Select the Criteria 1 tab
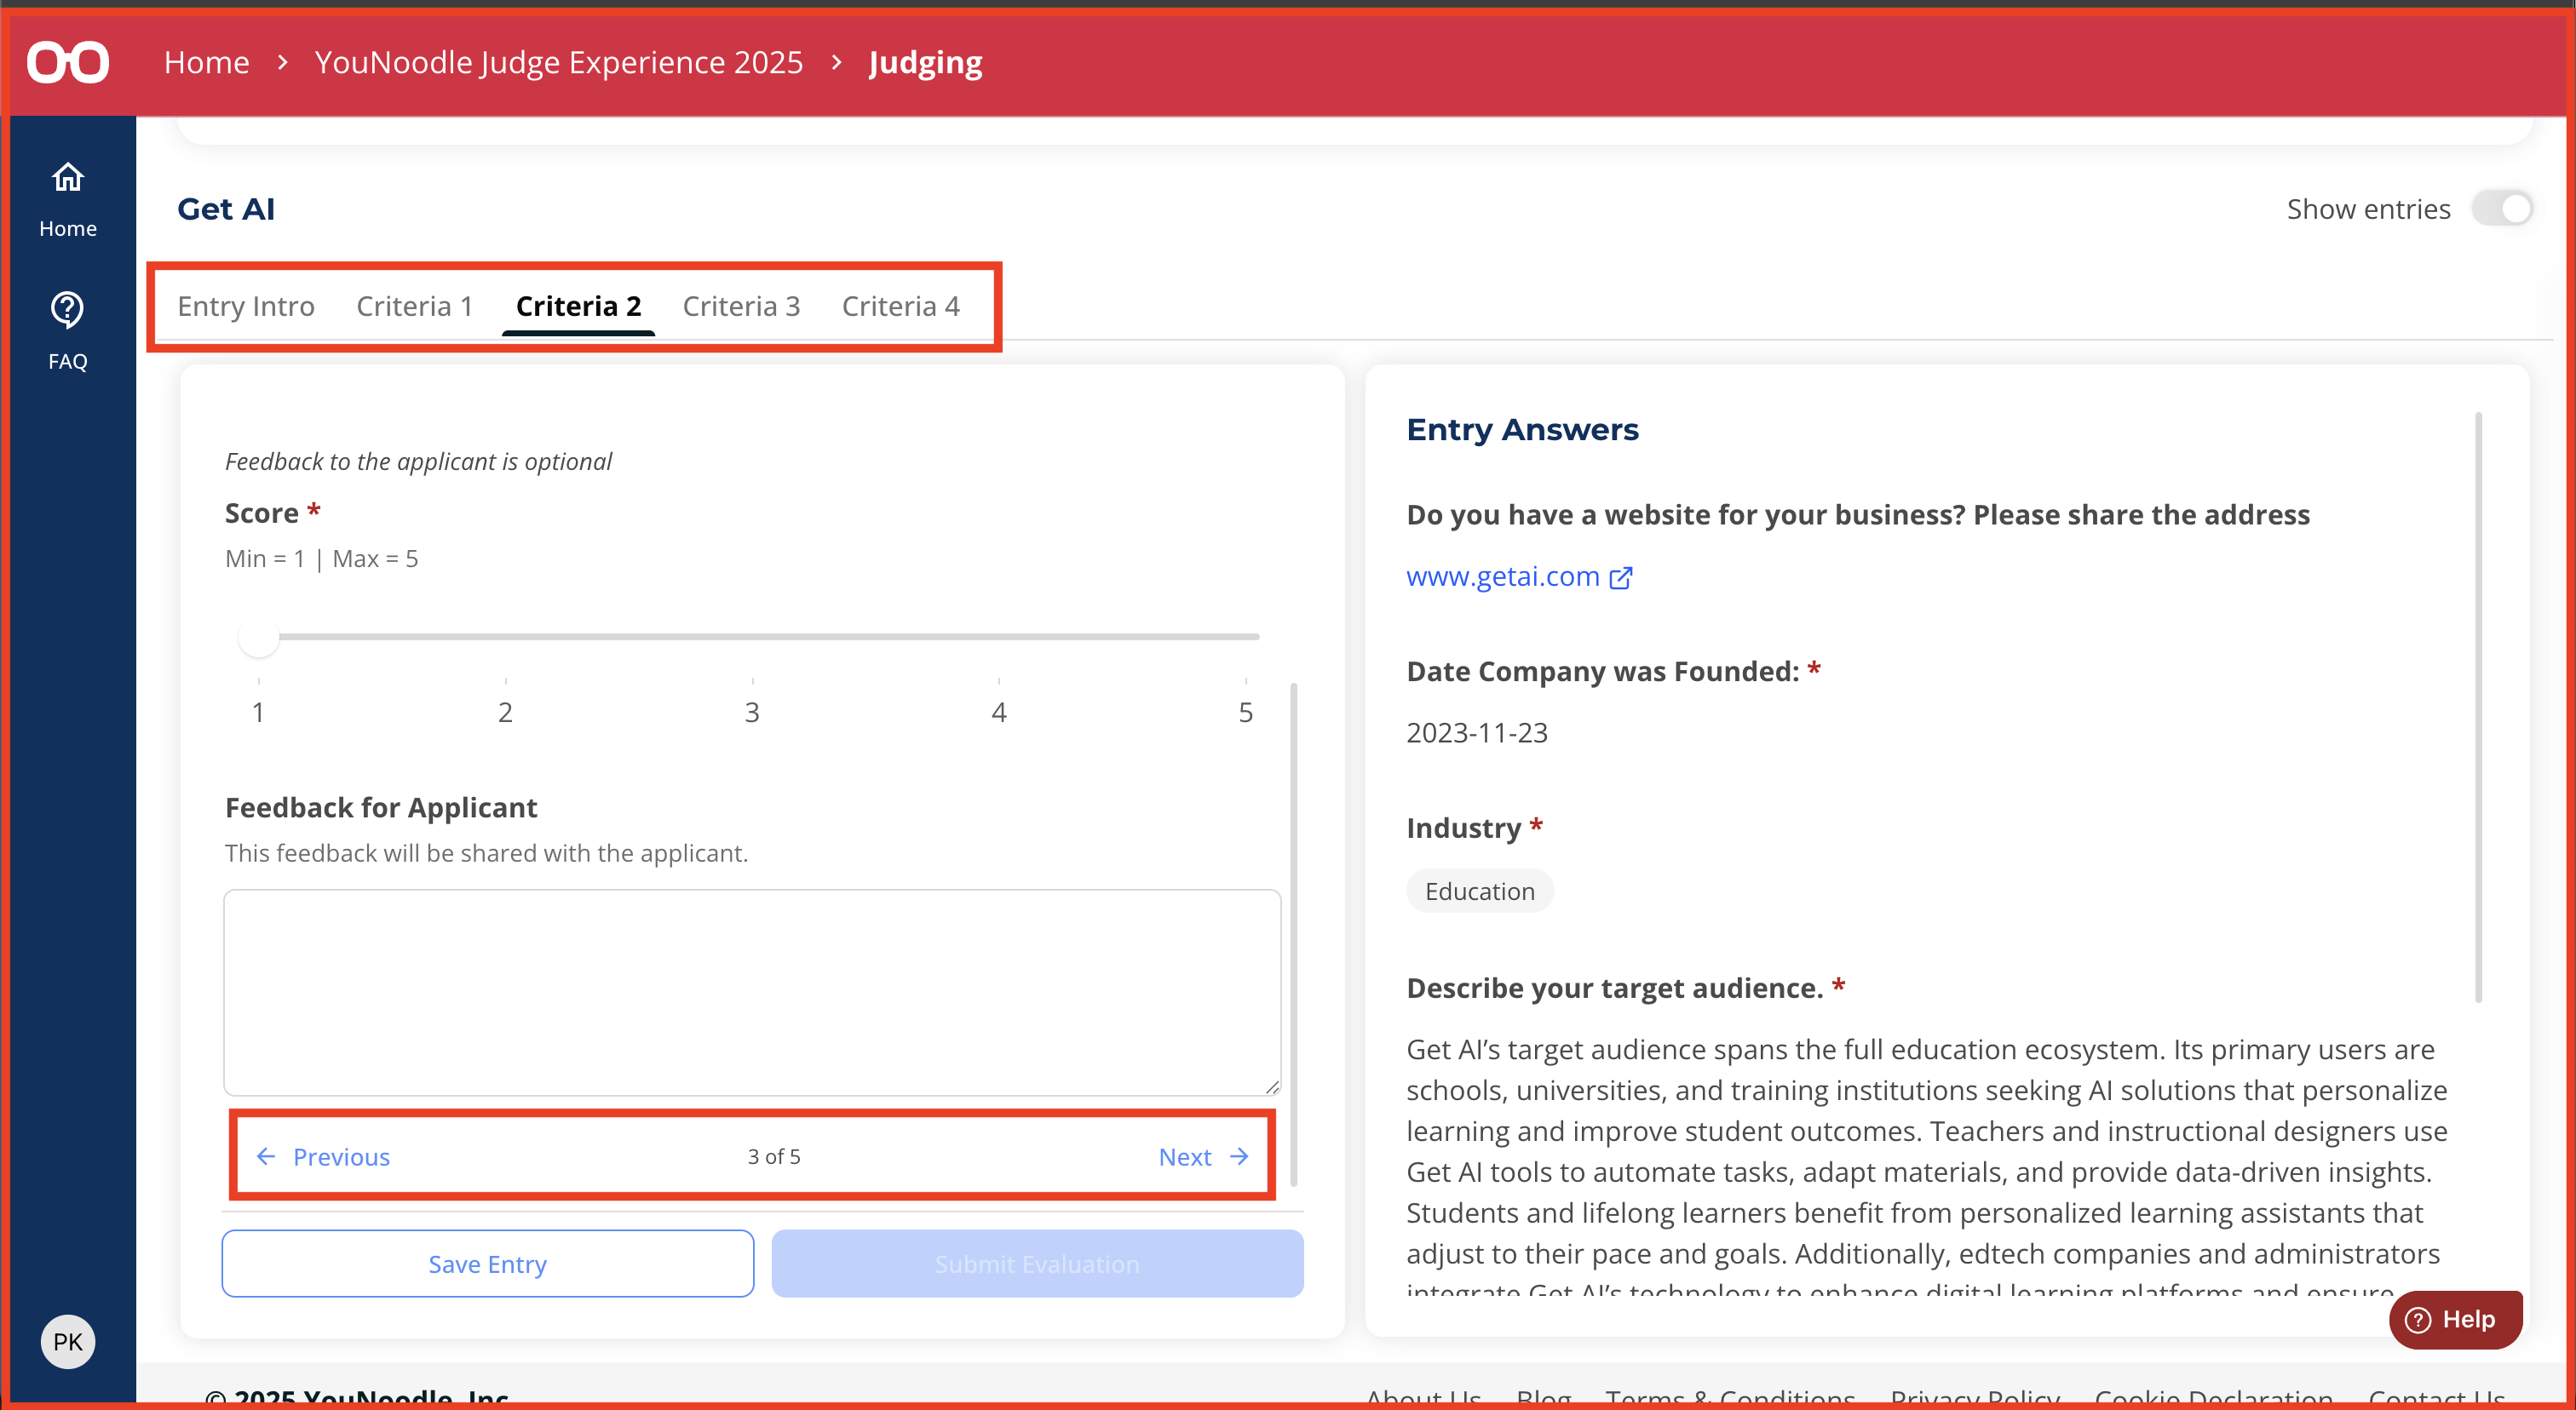Screen dimensions: 2576x1410 point(414,306)
